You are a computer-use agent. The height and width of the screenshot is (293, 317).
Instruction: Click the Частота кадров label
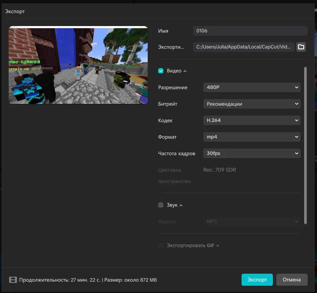pyautogui.click(x=177, y=154)
